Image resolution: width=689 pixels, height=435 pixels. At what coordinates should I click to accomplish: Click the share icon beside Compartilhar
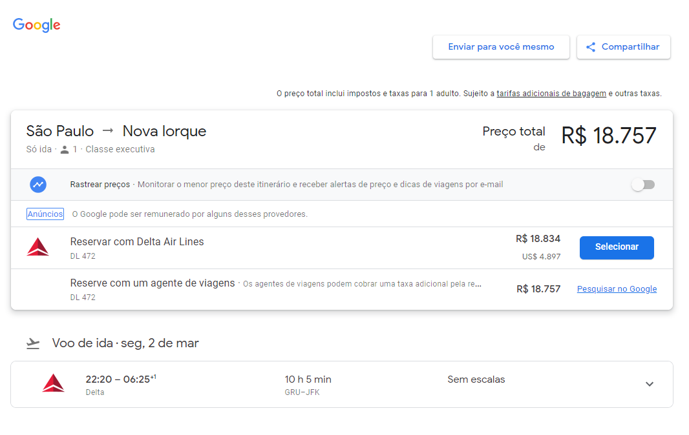(590, 46)
